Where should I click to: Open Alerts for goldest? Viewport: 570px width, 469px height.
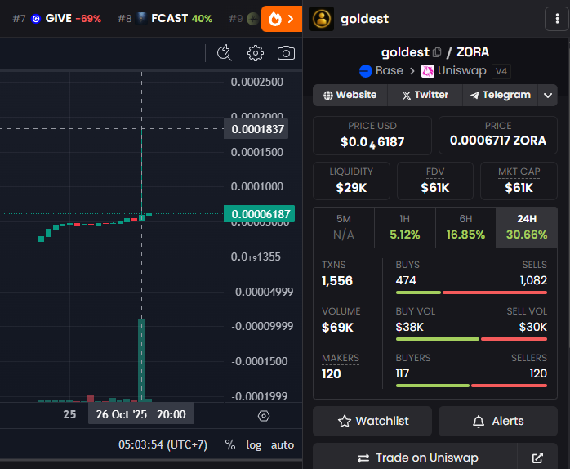pyautogui.click(x=498, y=421)
